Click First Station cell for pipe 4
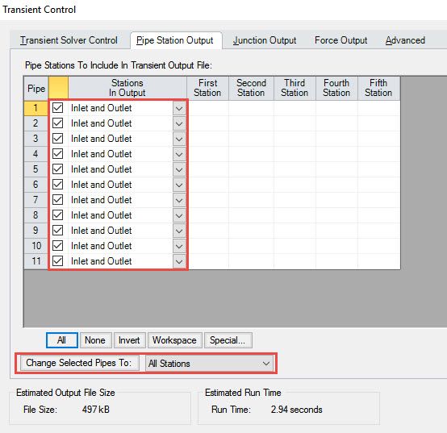This screenshot has height=433, width=447. coord(208,154)
